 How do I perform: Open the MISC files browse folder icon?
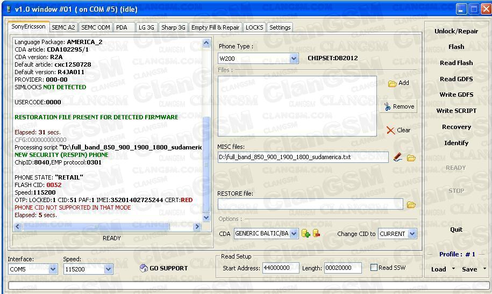click(x=411, y=158)
